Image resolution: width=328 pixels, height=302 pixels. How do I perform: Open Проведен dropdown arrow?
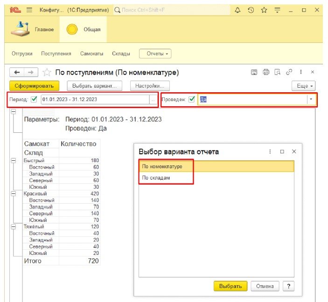coord(311,99)
